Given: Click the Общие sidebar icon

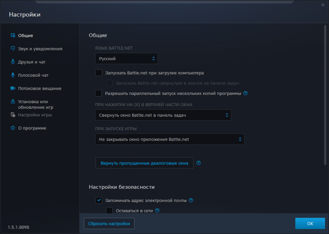Looking at the screenshot, I should (13, 35).
